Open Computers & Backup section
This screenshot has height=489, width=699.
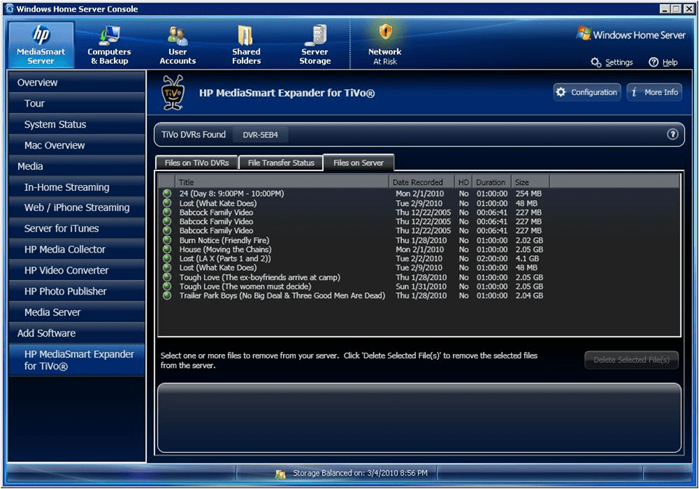click(109, 45)
